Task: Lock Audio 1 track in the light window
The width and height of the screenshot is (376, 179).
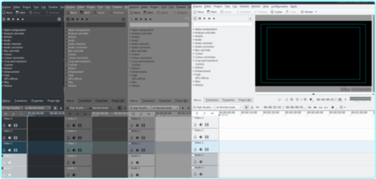Action: 195,162
